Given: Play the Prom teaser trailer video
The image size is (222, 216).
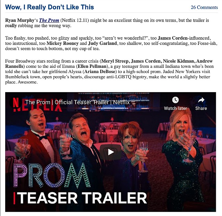Looking at the screenshot, I should [x=111, y=152].
